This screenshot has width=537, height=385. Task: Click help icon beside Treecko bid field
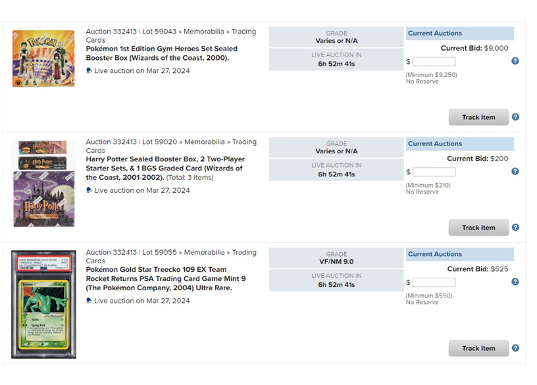(515, 282)
